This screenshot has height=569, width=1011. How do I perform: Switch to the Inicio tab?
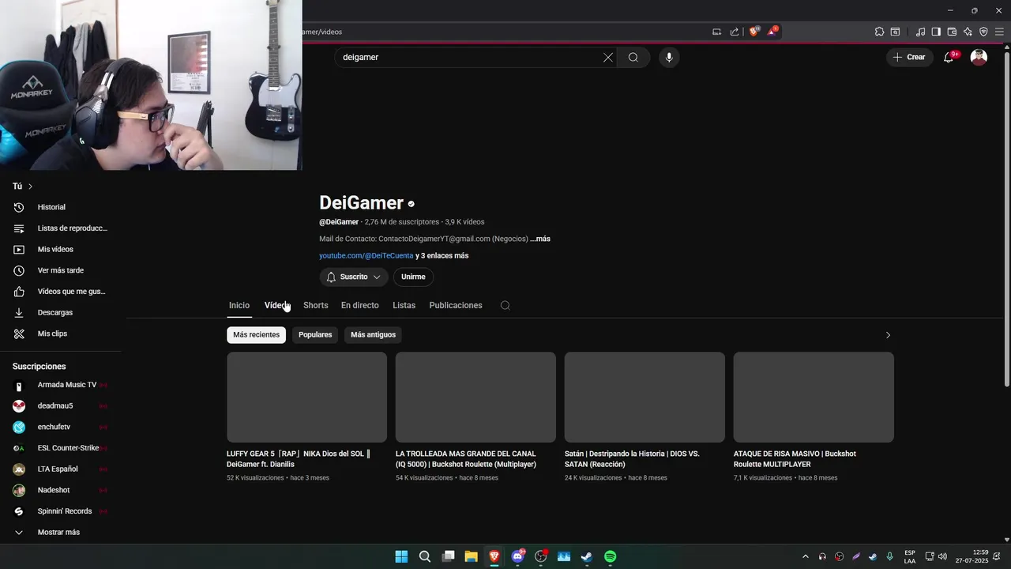[239, 305]
